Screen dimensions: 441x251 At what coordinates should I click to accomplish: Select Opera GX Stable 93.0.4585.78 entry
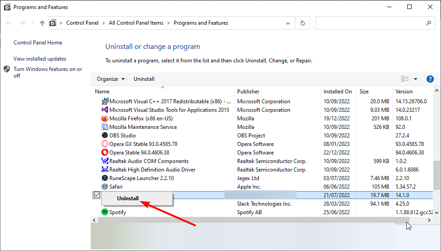coord(144,144)
